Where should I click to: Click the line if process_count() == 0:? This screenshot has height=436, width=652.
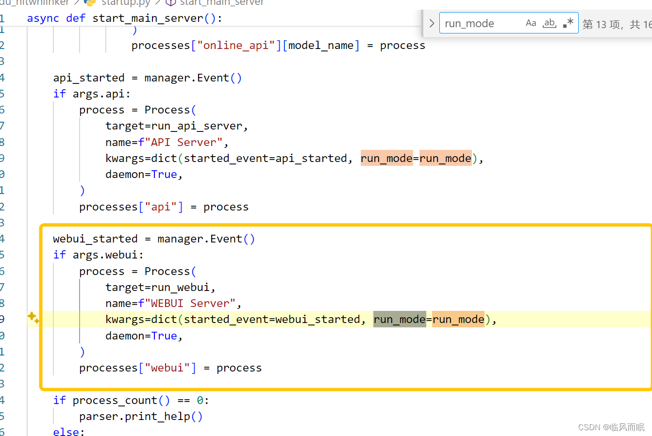(131, 401)
